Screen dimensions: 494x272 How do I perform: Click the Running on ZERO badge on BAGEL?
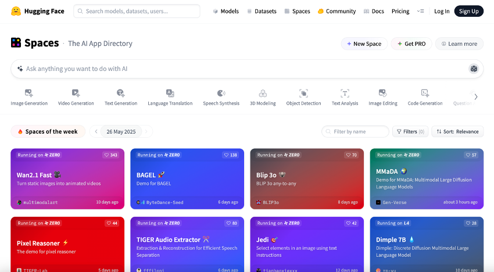point(159,155)
